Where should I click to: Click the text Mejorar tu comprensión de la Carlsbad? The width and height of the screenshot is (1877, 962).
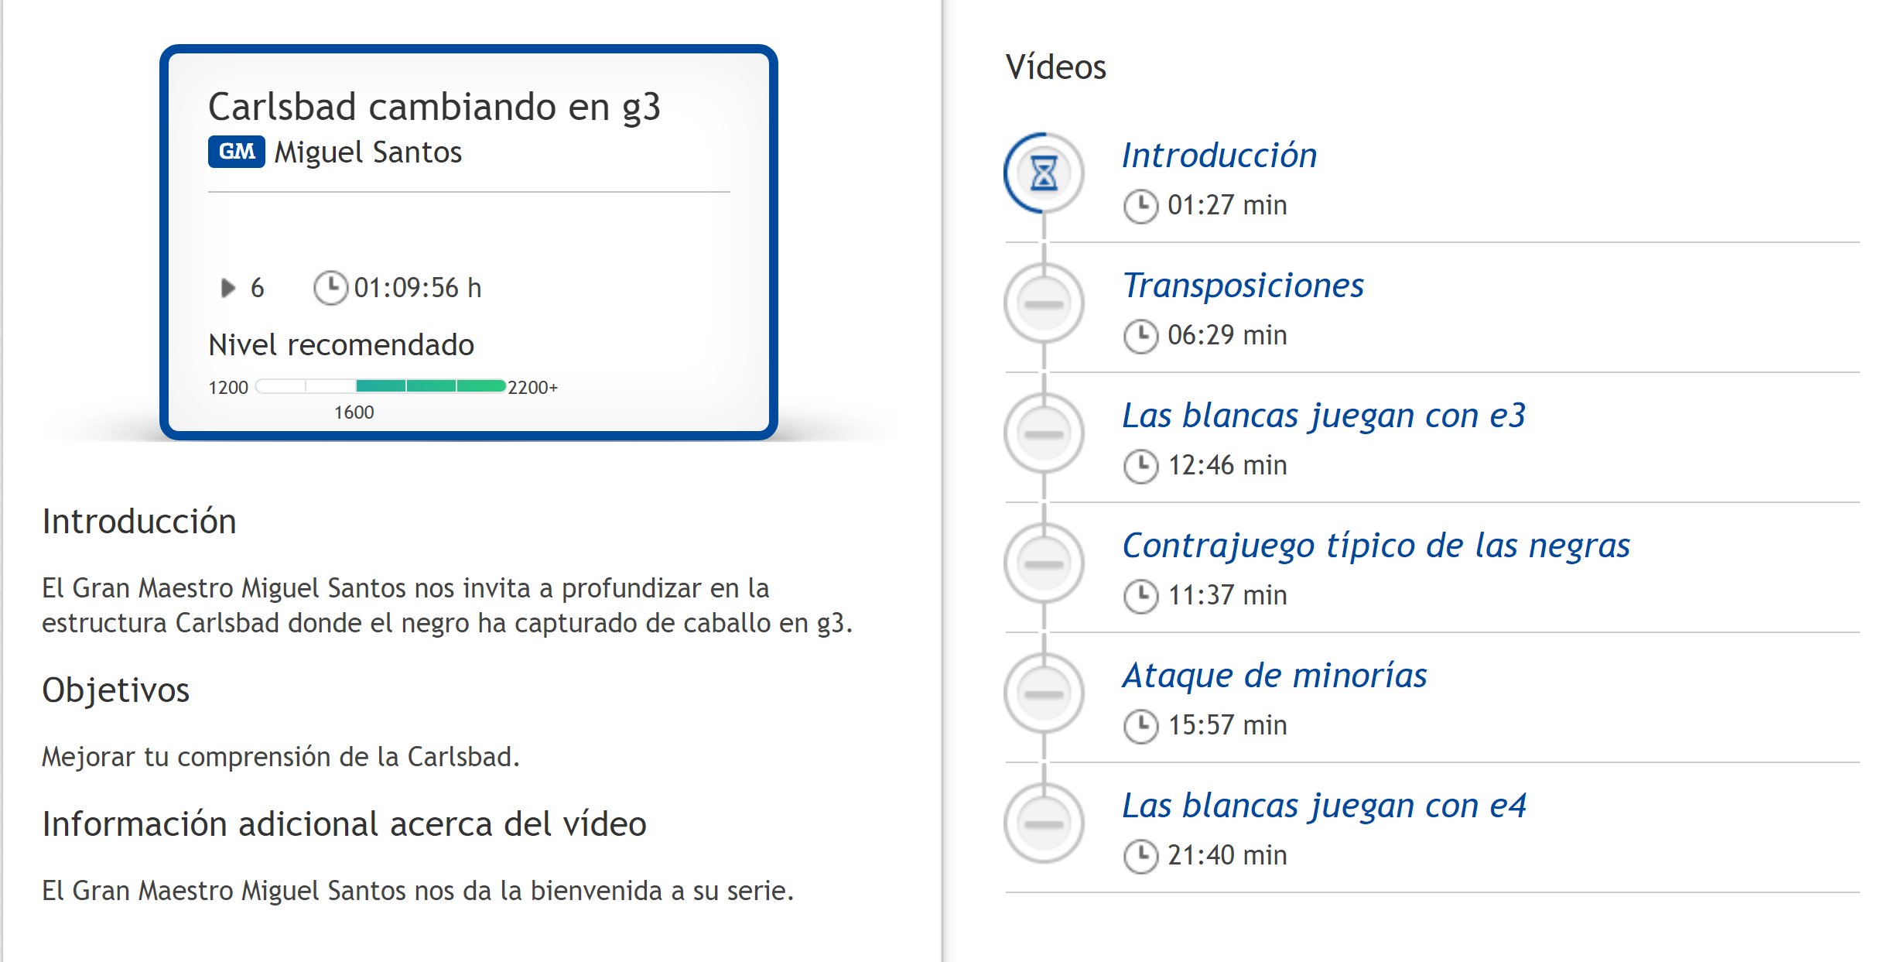point(281,757)
